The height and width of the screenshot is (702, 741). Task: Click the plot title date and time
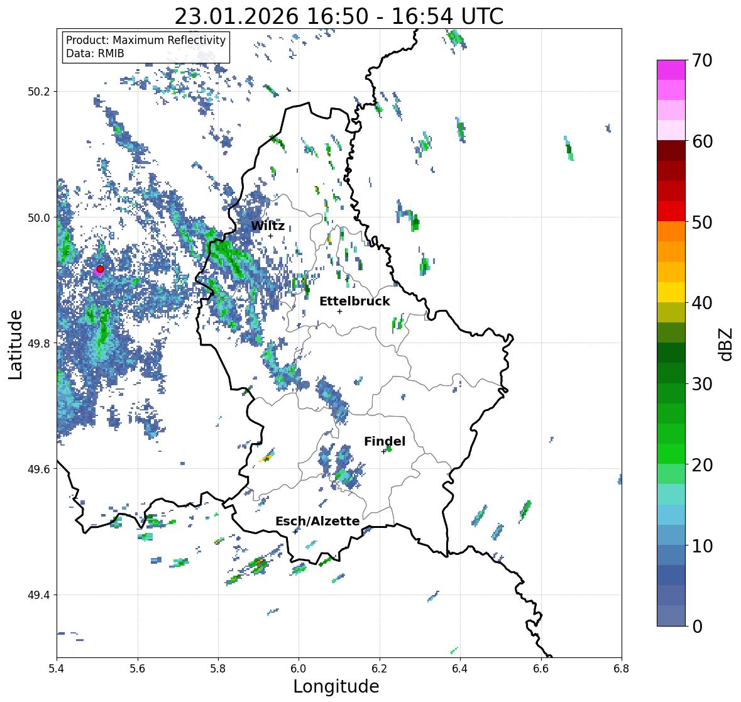[339, 16]
